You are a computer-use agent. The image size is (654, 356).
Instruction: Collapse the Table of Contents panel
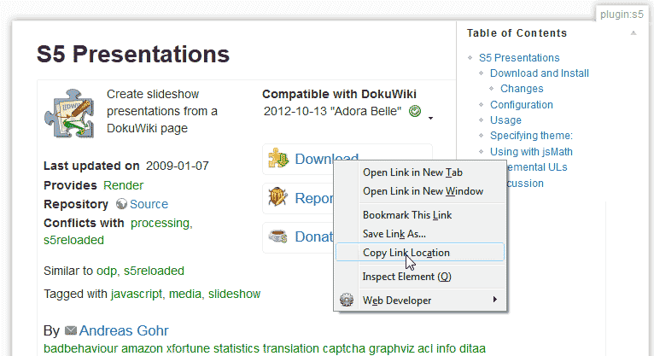point(633,33)
